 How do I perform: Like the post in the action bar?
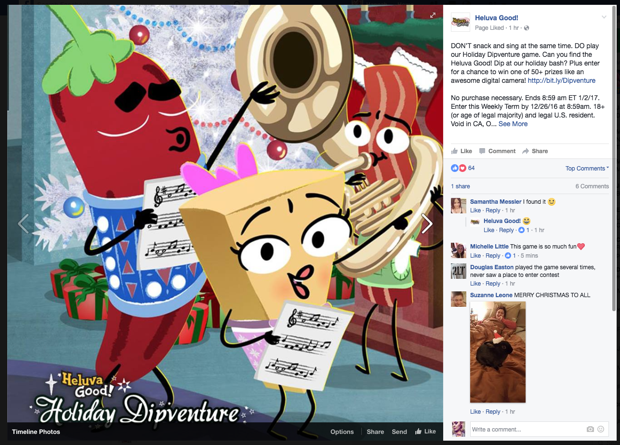point(462,151)
